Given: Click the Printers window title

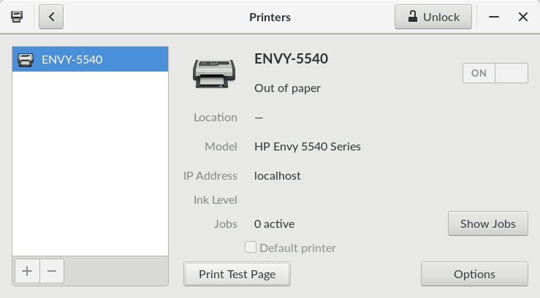Looking at the screenshot, I should click(x=270, y=18).
